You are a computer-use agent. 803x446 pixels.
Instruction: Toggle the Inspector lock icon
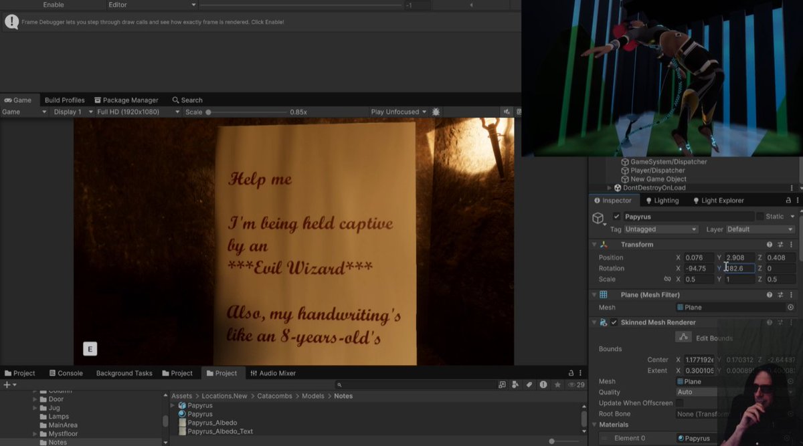(788, 201)
